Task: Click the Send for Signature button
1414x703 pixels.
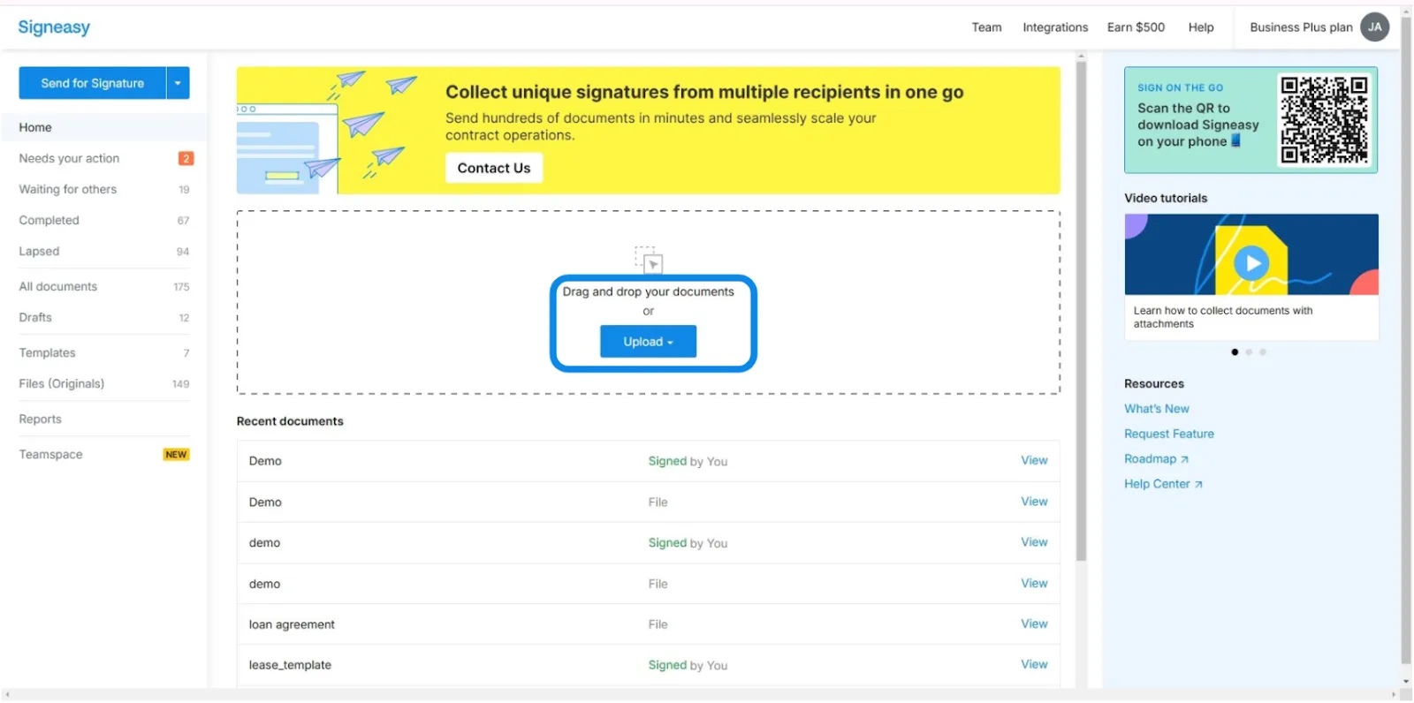Action: coord(92,83)
